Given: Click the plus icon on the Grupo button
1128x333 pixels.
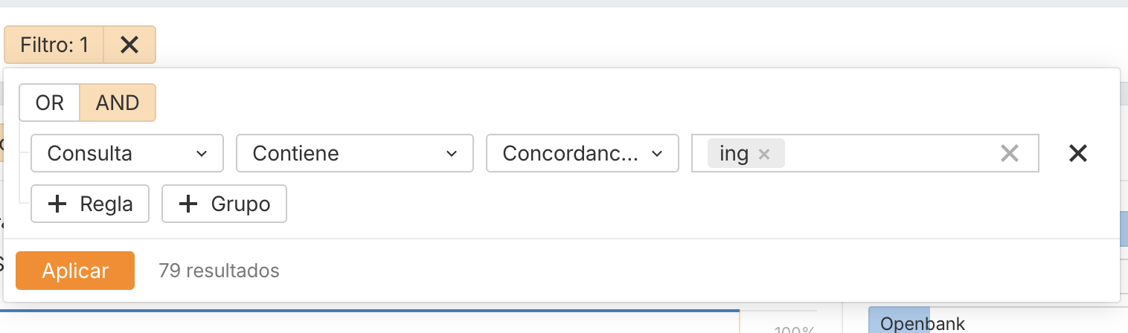Looking at the screenshot, I should [x=188, y=204].
